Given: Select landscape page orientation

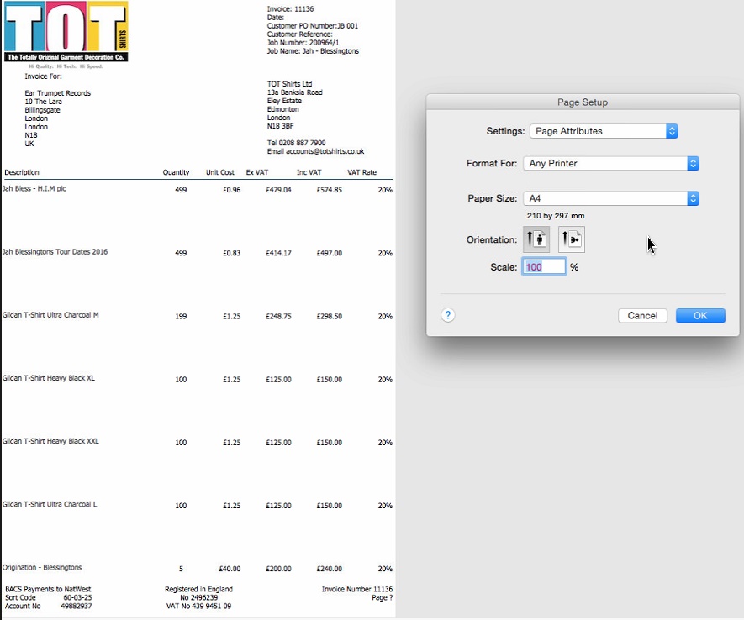Looking at the screenshot, I should (x=572, y=239).
